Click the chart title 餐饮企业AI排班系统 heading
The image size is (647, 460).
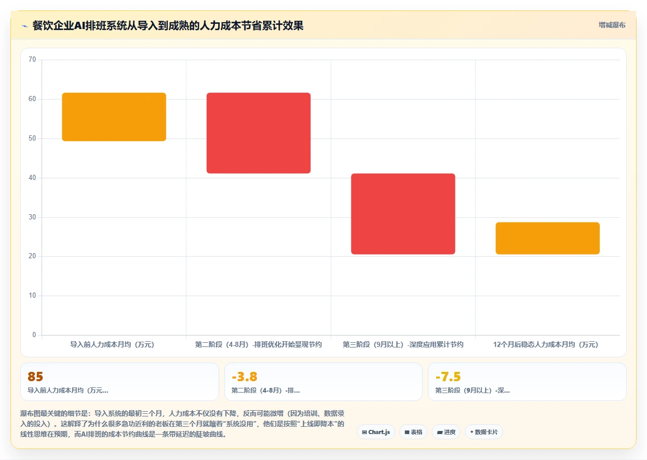[168, 25]
